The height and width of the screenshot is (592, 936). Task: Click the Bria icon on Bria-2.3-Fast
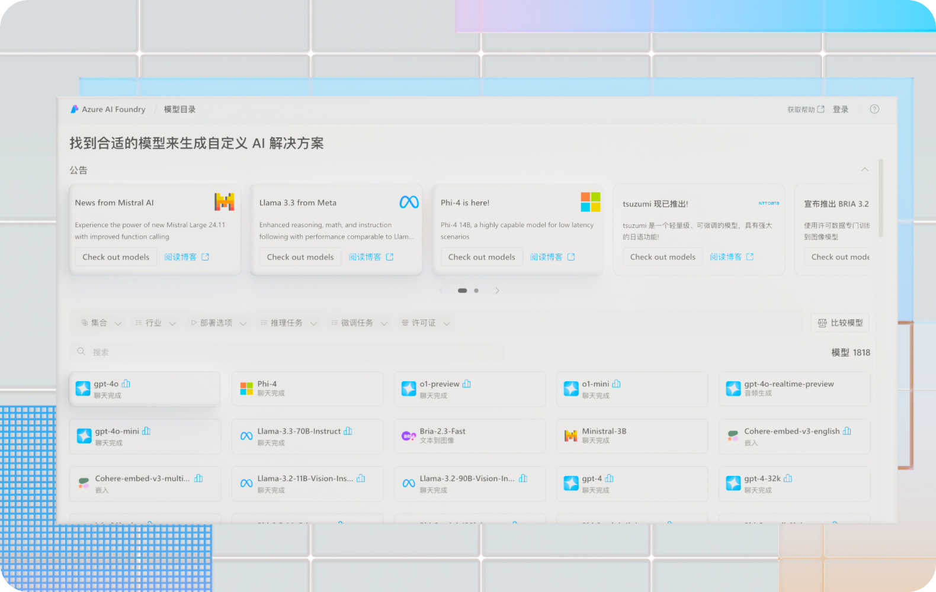tap(409, 436)
